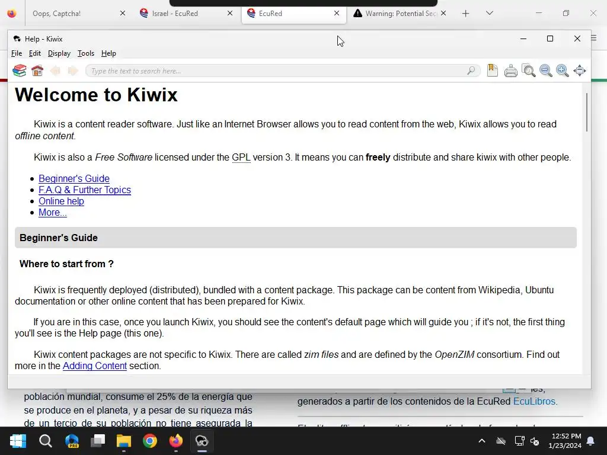
Task: Open the EcuLibros link in Firefox page
Action: coord(534,401)
